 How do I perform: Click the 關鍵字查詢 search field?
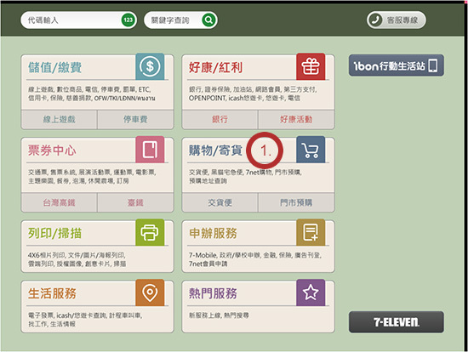180,20
